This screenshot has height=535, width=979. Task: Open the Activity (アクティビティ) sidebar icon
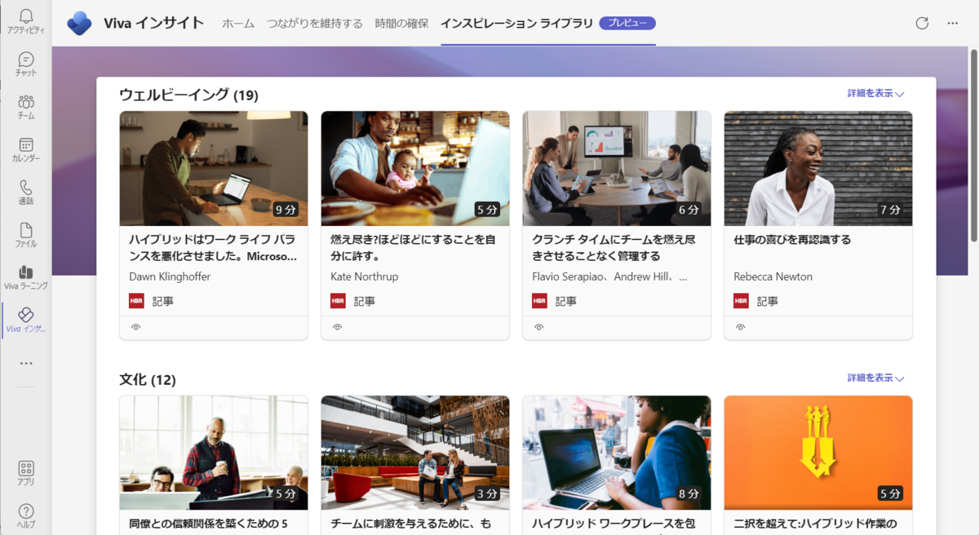(26, 21)
